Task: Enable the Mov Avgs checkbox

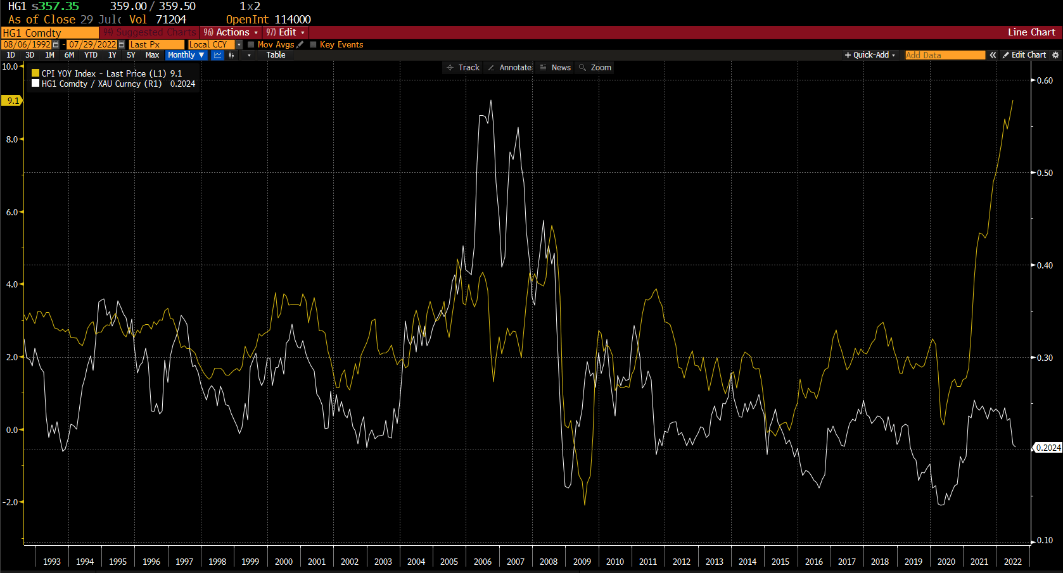Action: pos(251,44)
